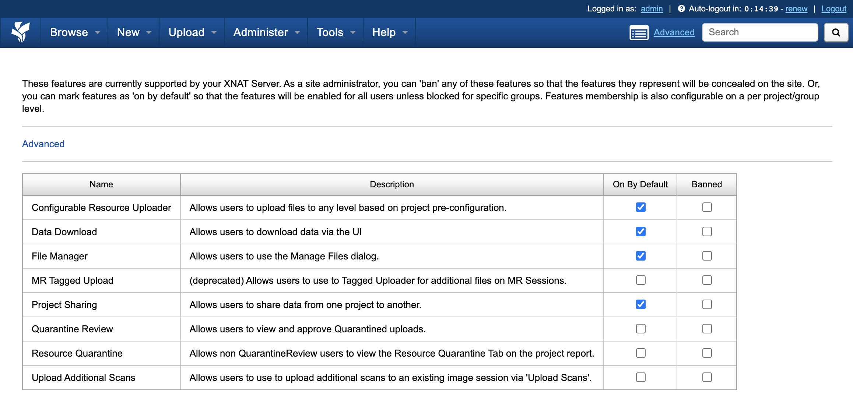Open the Tools menu

(336, 32)
